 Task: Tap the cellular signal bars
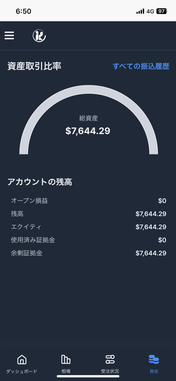pos(140,11)
